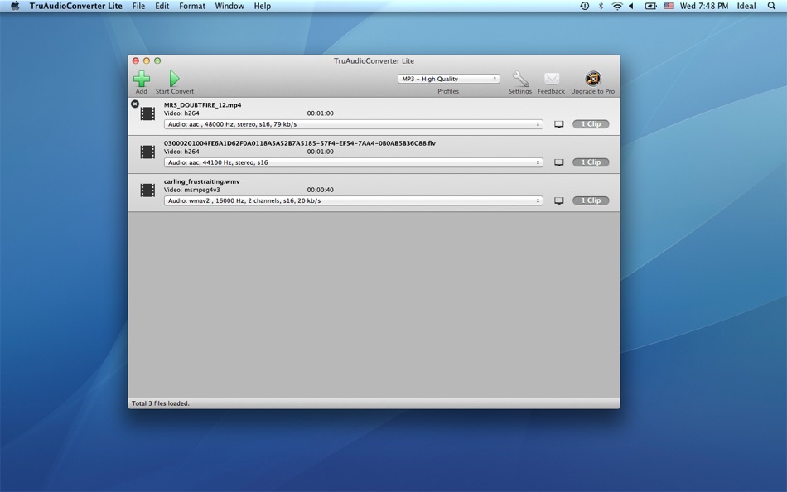Click the green Add plus icon
Viewport: 787px width, 492px height.
(142, 79)
